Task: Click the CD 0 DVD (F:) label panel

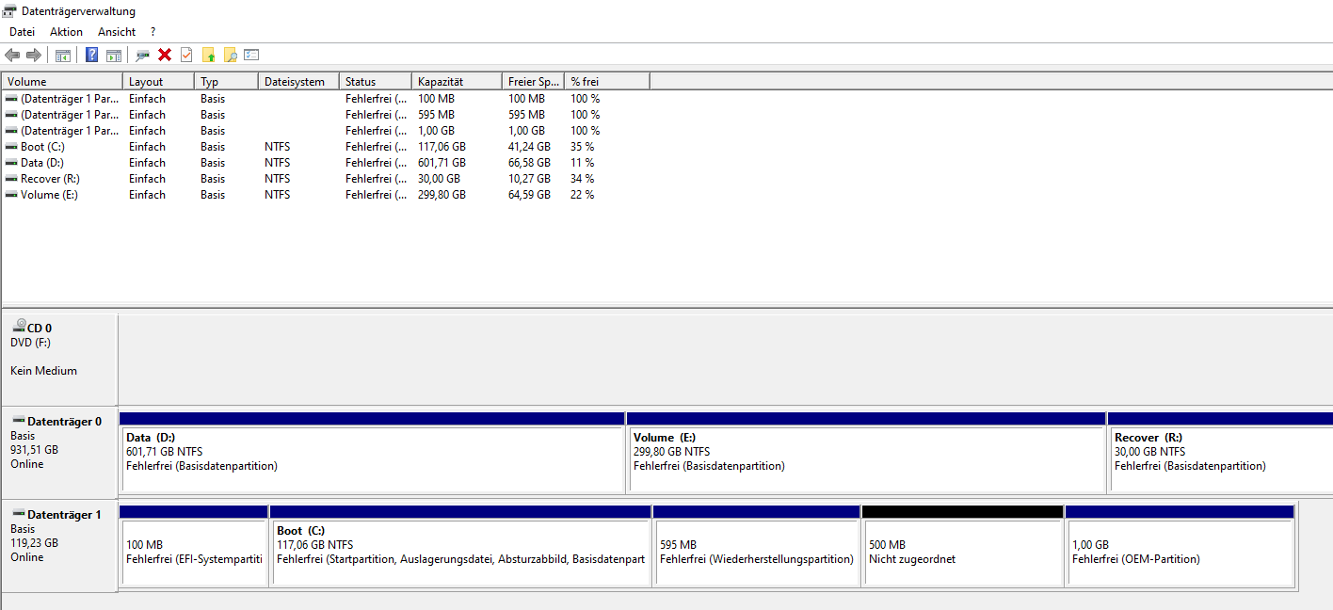Action: [59, 359]
